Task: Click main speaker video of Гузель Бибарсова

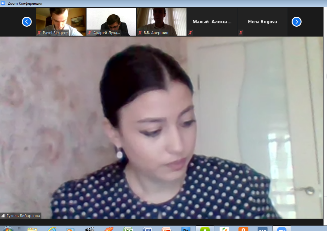Action: tap(161, 128)
